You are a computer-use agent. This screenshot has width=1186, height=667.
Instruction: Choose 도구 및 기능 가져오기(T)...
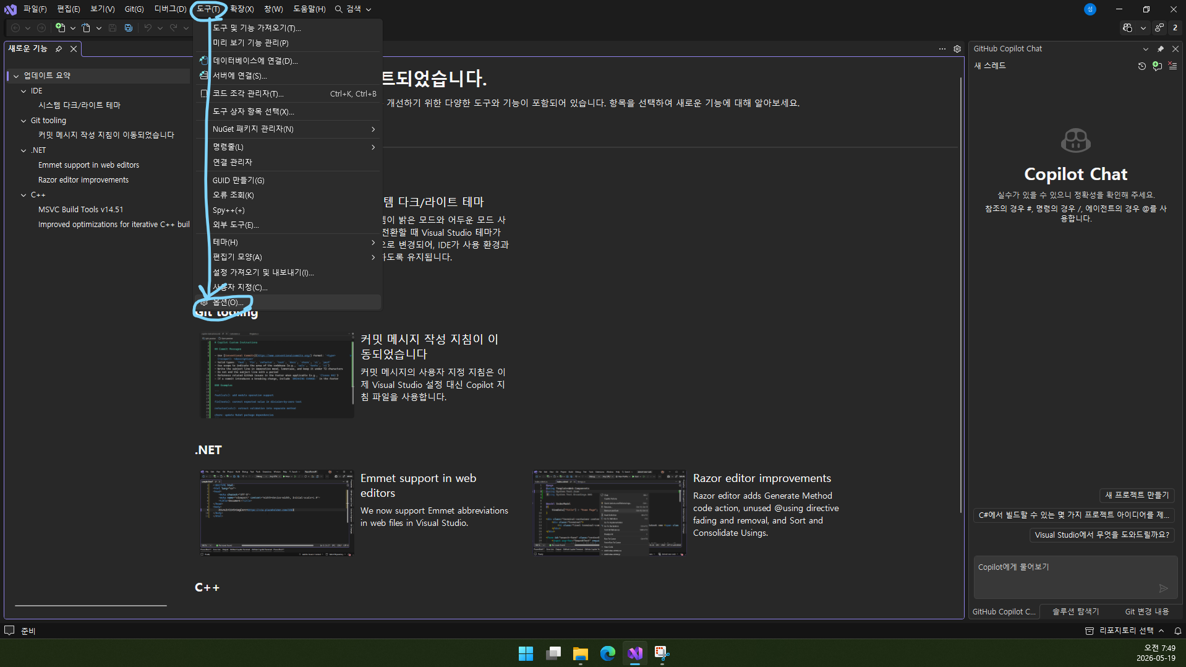click(288, 28)
